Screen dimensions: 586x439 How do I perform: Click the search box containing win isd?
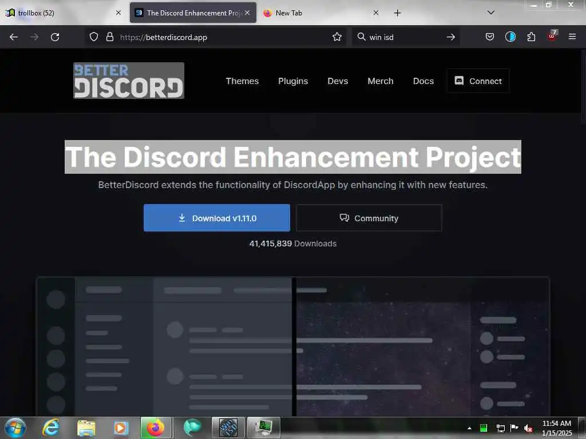point(406,37)
